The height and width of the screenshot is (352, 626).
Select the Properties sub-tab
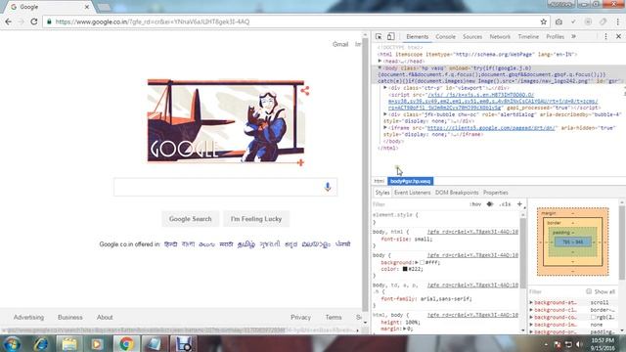(x=496, y=193)
